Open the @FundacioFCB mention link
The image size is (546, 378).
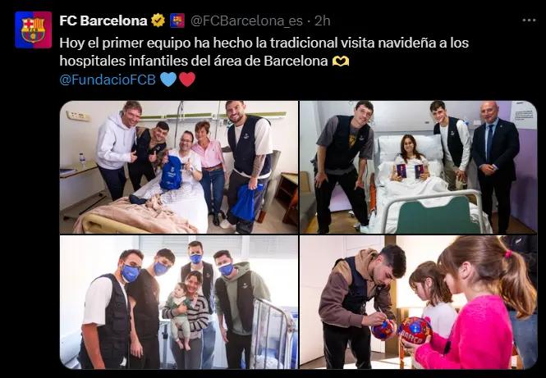[108, 80]
